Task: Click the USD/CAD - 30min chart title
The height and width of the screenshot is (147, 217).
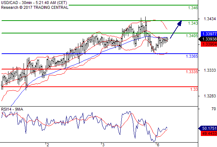Action: click(34, 3)
